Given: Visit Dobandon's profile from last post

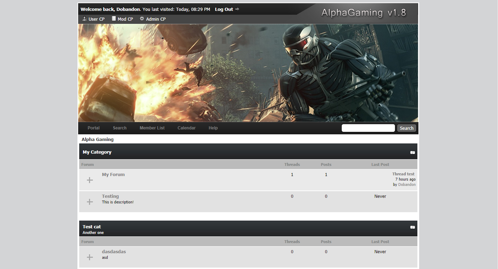Looking at the screenshot, I should [x=407, y=184].
